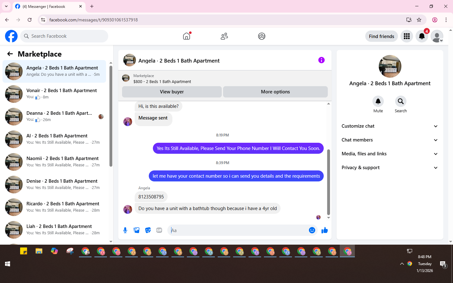Screen dimensions: 453x283
Task: Open Windows notification center
Action: pos(443,264)
